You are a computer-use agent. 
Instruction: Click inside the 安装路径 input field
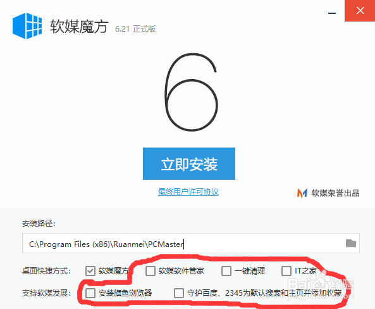point(191,243)
